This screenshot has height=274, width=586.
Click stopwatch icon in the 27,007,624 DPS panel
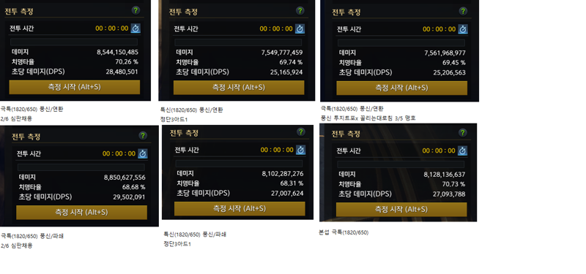[301, 150]
